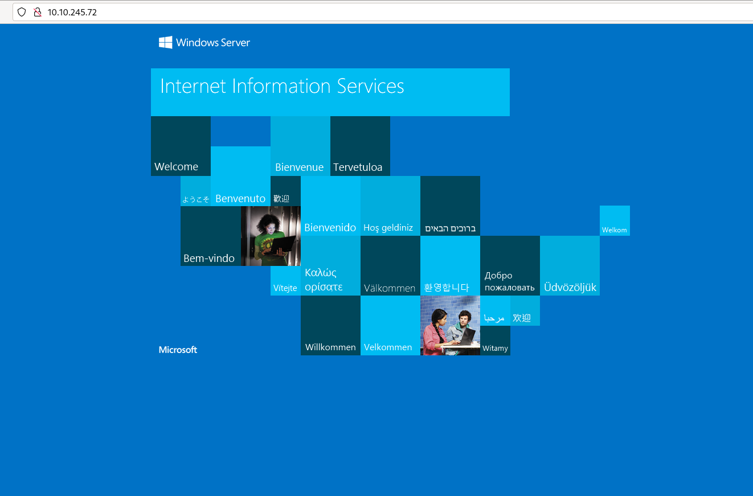Click the Microsoft logo text
This screenshot has width=753, height=496.
tap(178, 350)
